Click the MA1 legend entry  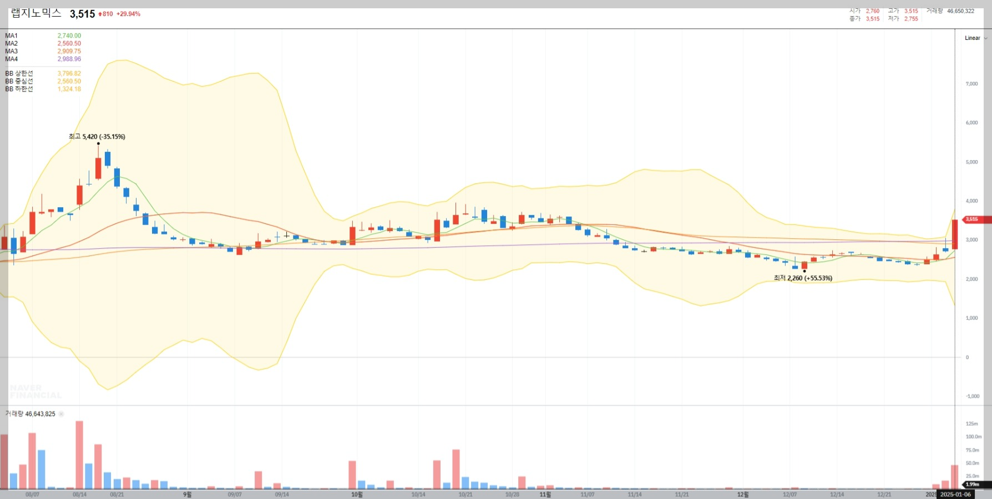point(43,35)
